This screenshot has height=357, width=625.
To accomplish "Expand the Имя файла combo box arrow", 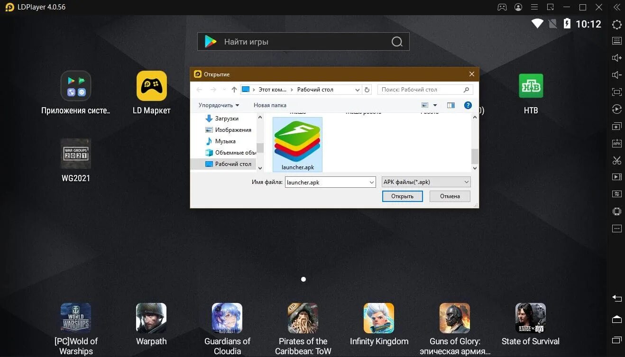I will pos(371,182).
